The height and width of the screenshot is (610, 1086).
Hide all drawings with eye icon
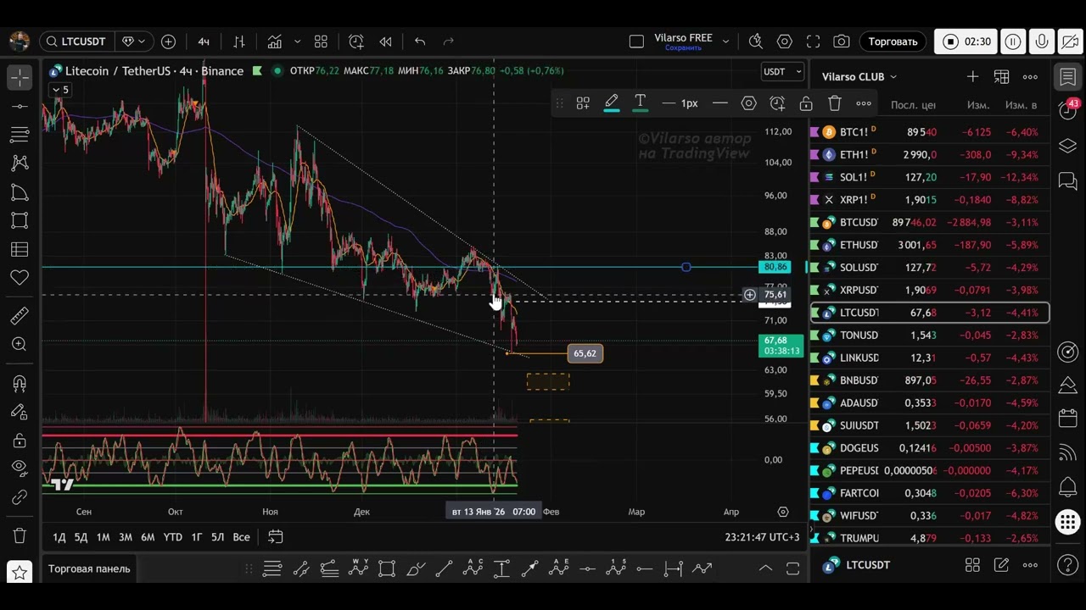coord(20,469)
